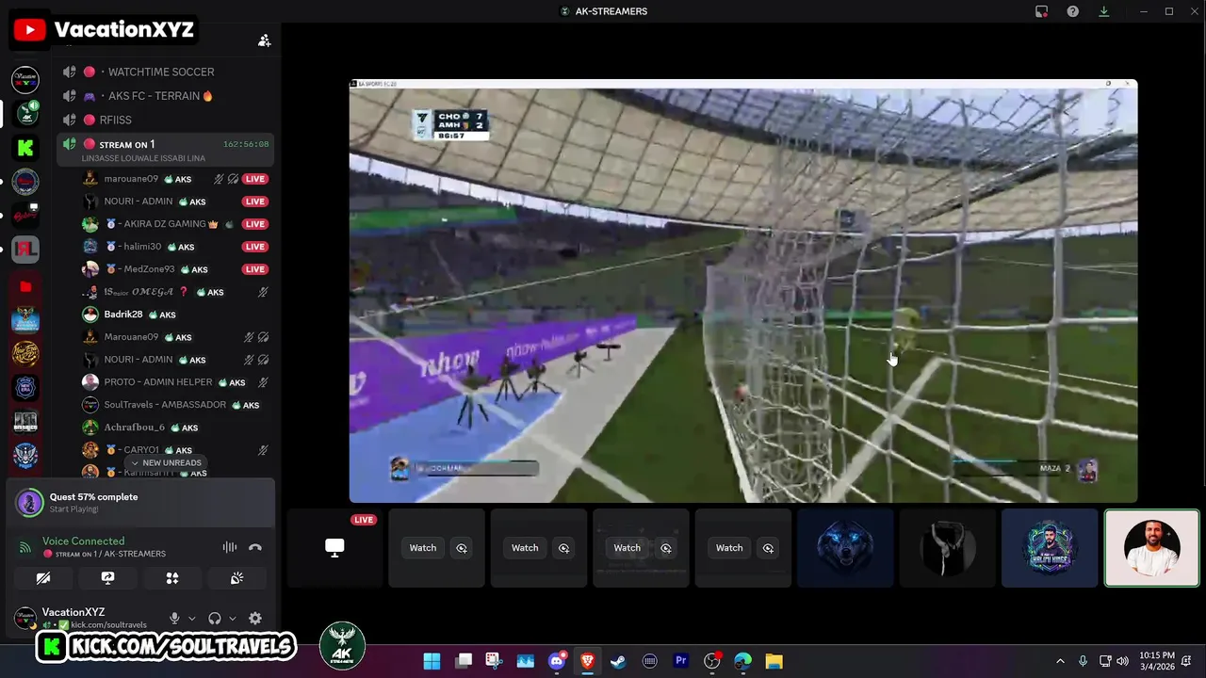This screenshot has height=678, width=1206.
Task: Open Adobe Premiere Pro in taskbar
Action: (x=680, y=661)
